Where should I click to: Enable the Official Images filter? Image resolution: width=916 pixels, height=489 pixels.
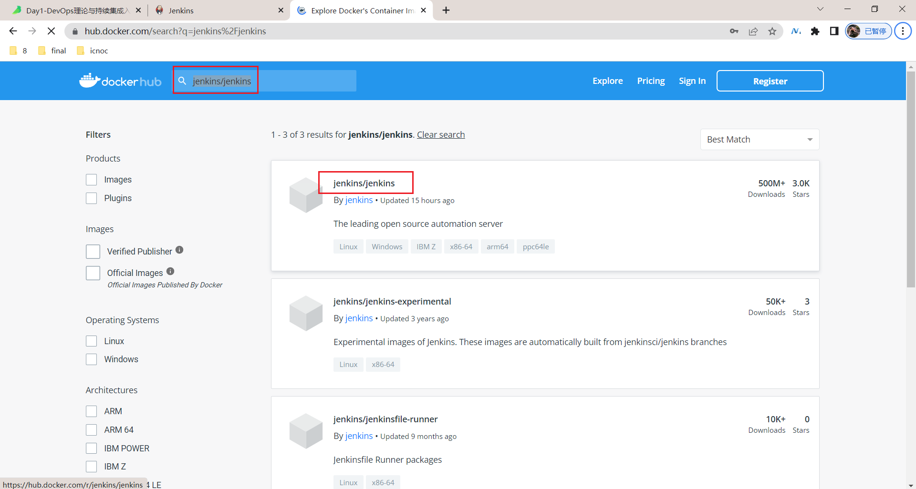(x=93, y=273)
